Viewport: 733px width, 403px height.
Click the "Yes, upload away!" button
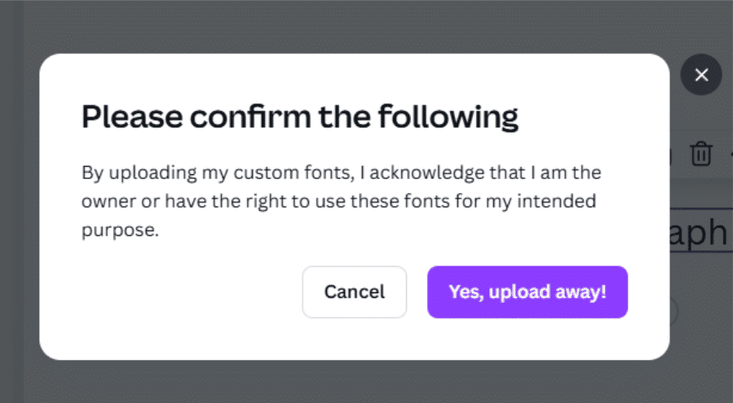pyautogui.click(x=527, y=291)
